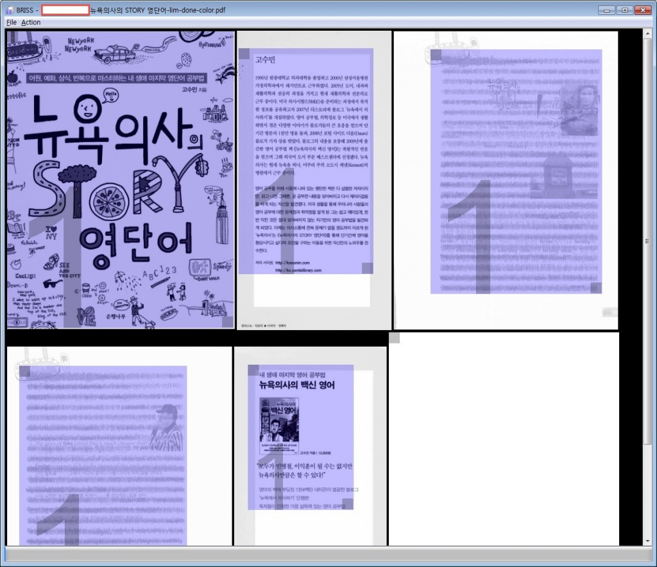The width and height of the screenshot is (657, 567).
Task: Click the crop rectangle on the cover page
Action: [121, 180]
